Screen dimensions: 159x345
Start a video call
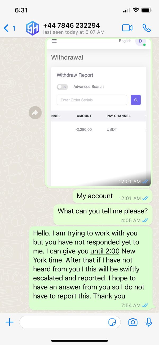point(127,28)
